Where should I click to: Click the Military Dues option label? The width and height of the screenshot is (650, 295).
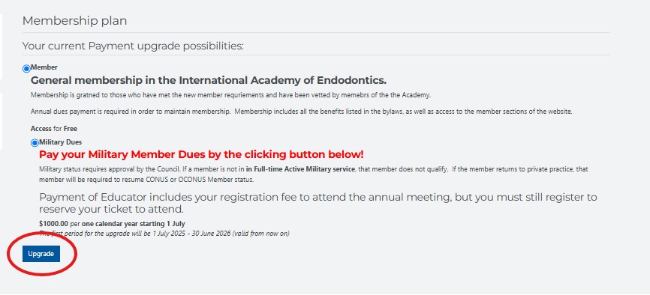click(61, 142)
